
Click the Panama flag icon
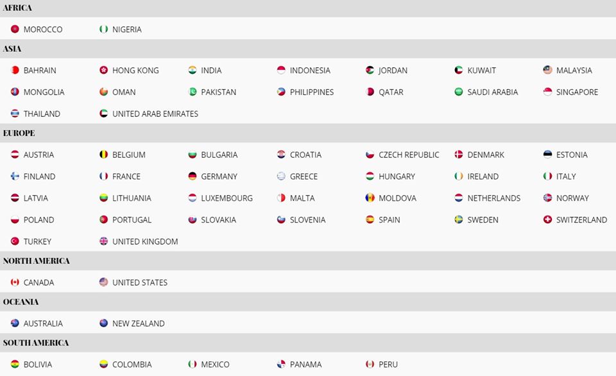point(281,364)
